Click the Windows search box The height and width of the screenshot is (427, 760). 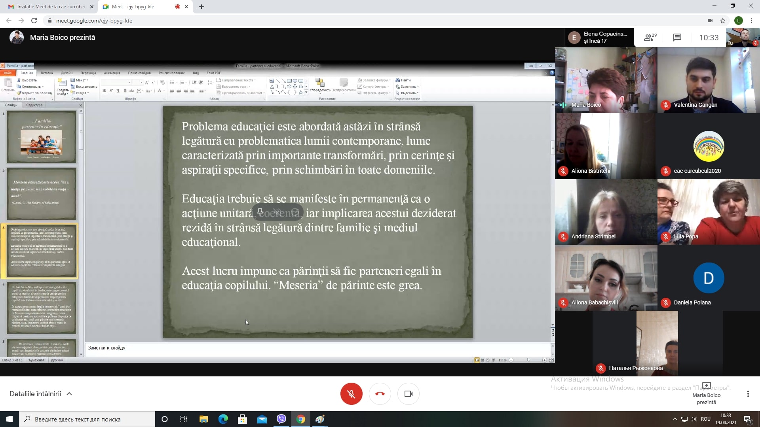click(87, 419)
